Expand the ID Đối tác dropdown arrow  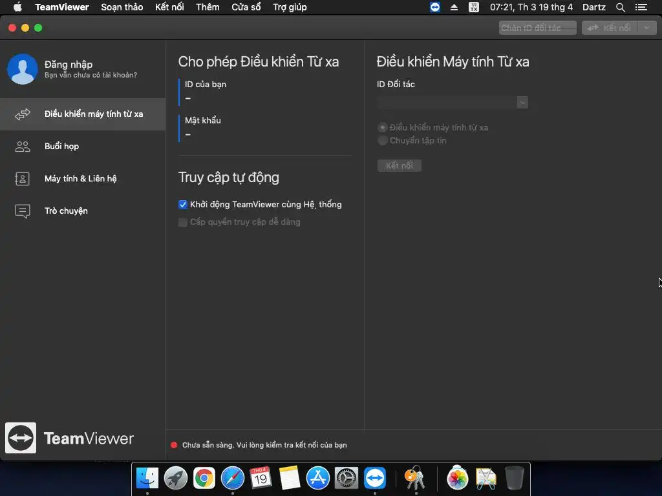point(522,103)
